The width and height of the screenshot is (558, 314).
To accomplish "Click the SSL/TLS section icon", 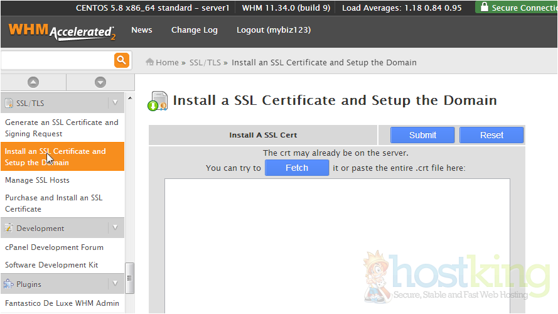I will tap(9, 103).
